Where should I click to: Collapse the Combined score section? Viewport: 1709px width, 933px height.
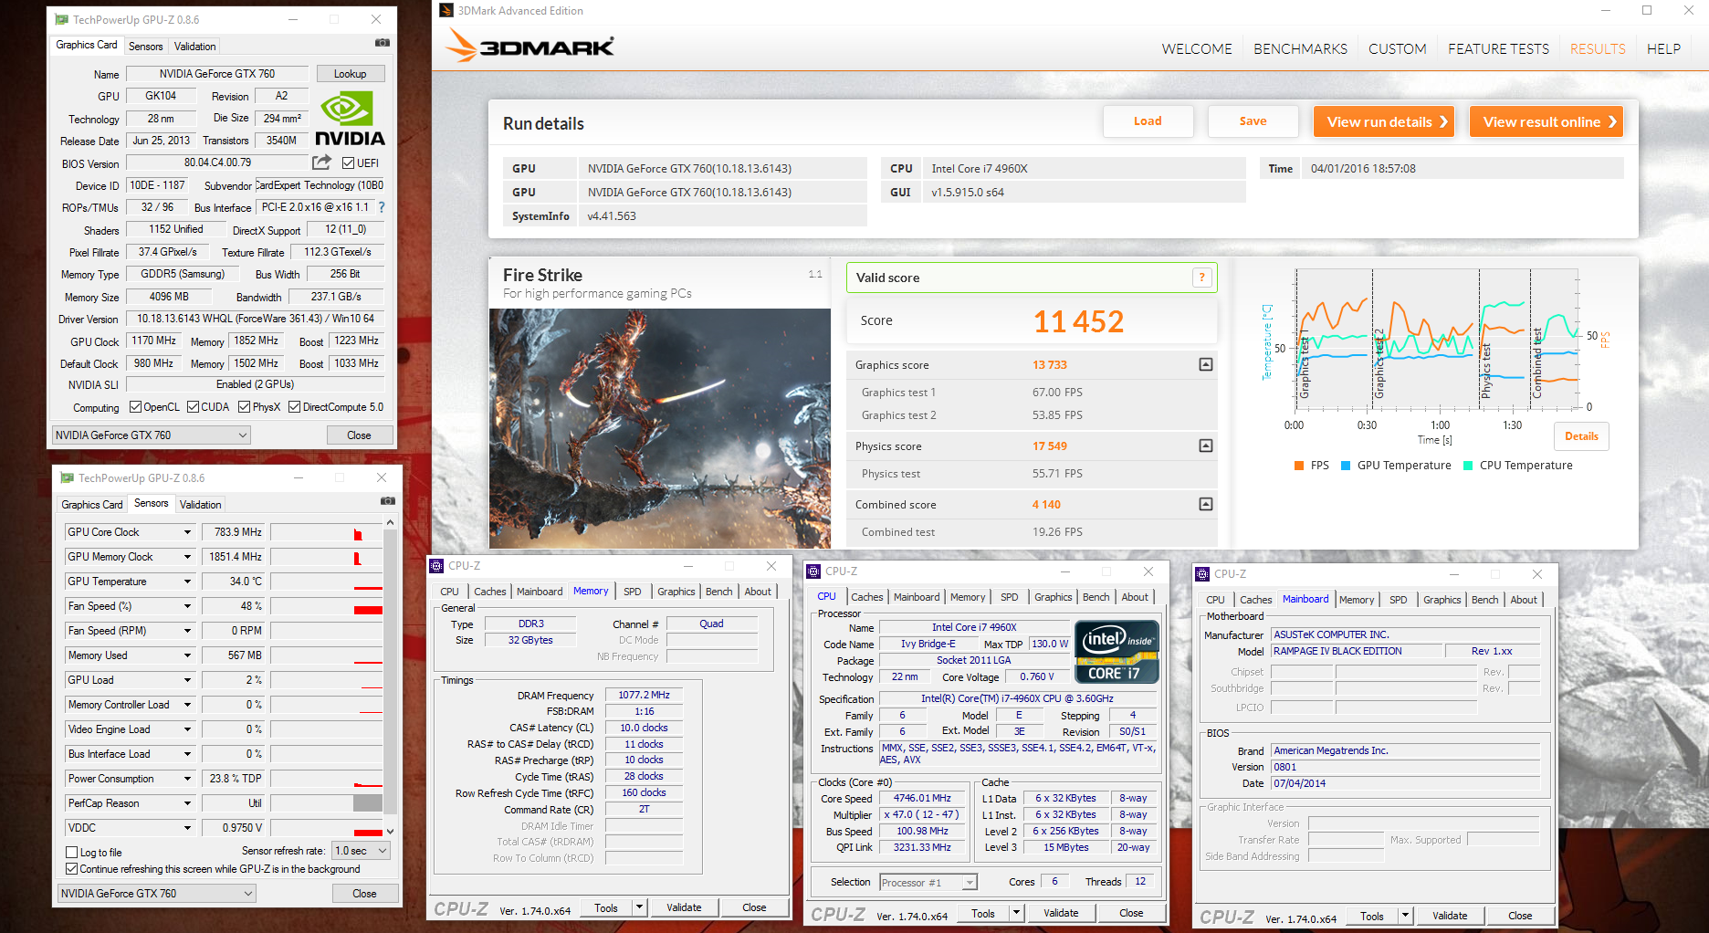1206,504
